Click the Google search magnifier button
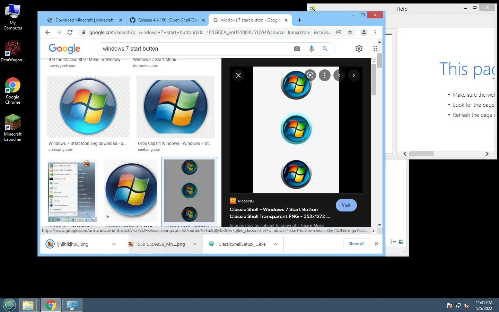Screen dimensions: 499x312 point(325,49)
